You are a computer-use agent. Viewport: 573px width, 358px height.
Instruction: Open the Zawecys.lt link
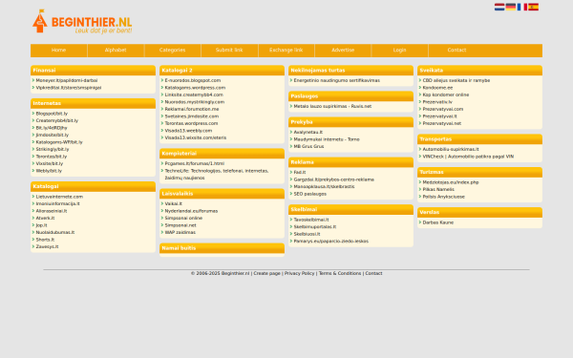coord(47,246)
